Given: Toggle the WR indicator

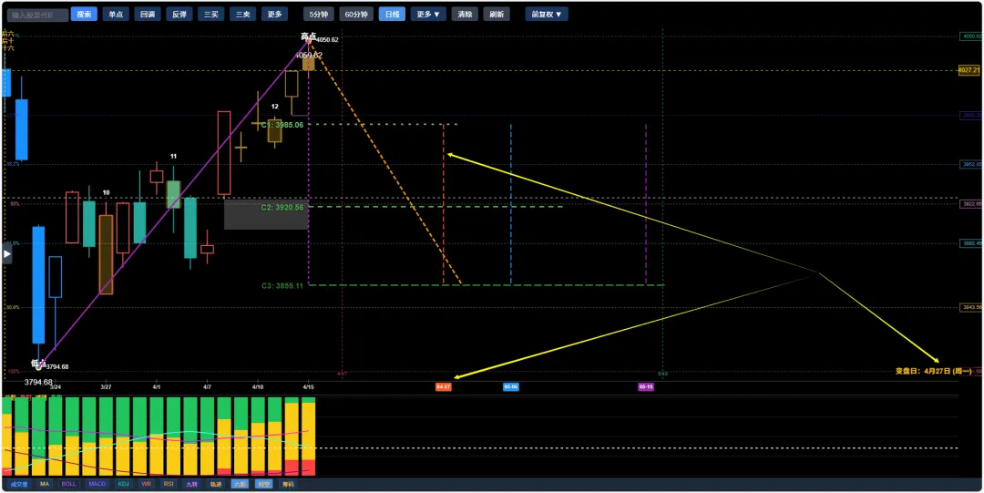Looking at the screenshot, I should tap(146, 484).
